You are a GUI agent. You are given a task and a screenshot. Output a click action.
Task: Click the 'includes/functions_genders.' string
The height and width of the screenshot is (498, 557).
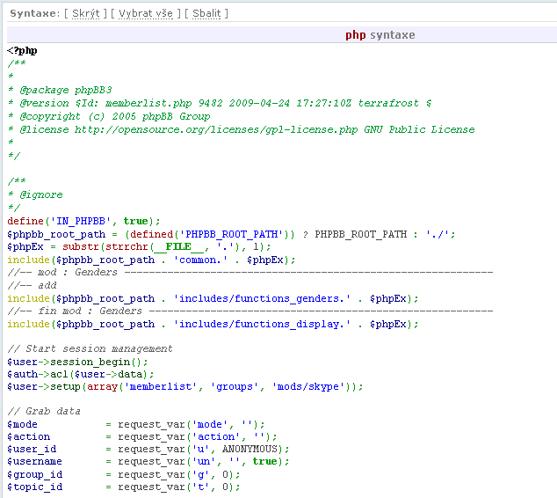pos(264,298)
